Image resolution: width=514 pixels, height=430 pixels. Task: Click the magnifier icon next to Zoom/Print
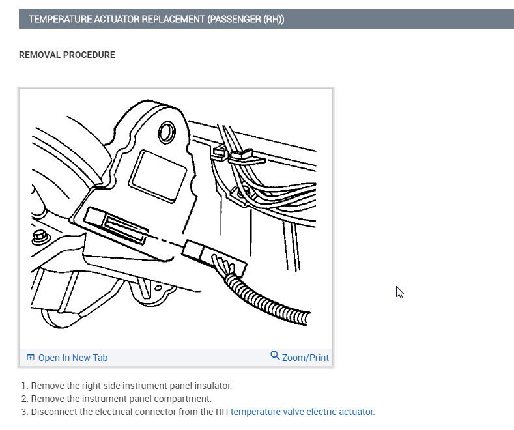[x=275, y=356]
